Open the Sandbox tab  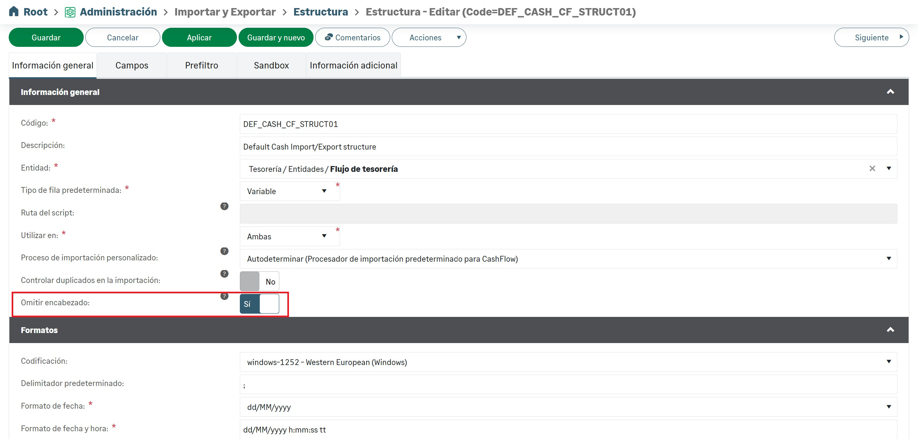(271, 65)
